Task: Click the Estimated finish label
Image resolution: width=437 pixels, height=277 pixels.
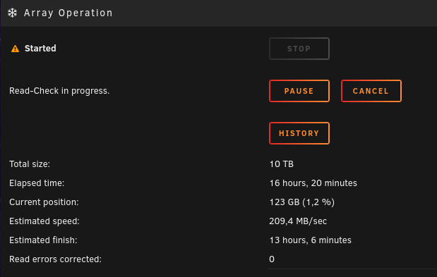Action: click(x=43, y=240)
